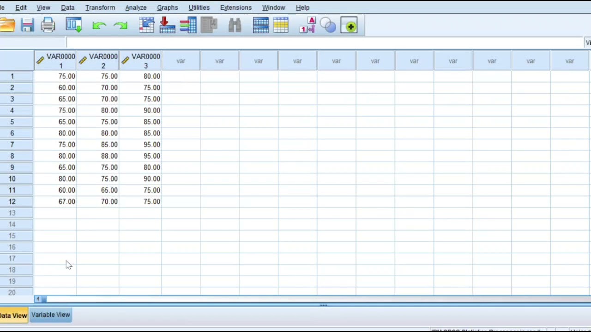Open the View menu
The image size is (591, 332).
point(43,7)
